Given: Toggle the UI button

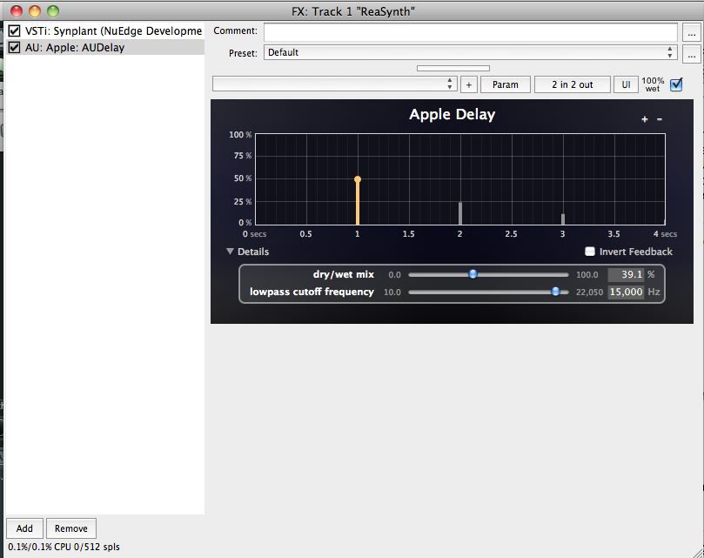Looking at the screenshot, I should click(626, 84).
